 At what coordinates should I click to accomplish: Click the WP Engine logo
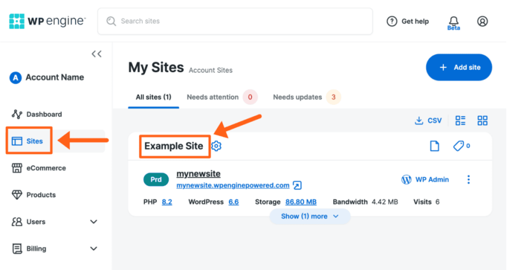[47, 21]
